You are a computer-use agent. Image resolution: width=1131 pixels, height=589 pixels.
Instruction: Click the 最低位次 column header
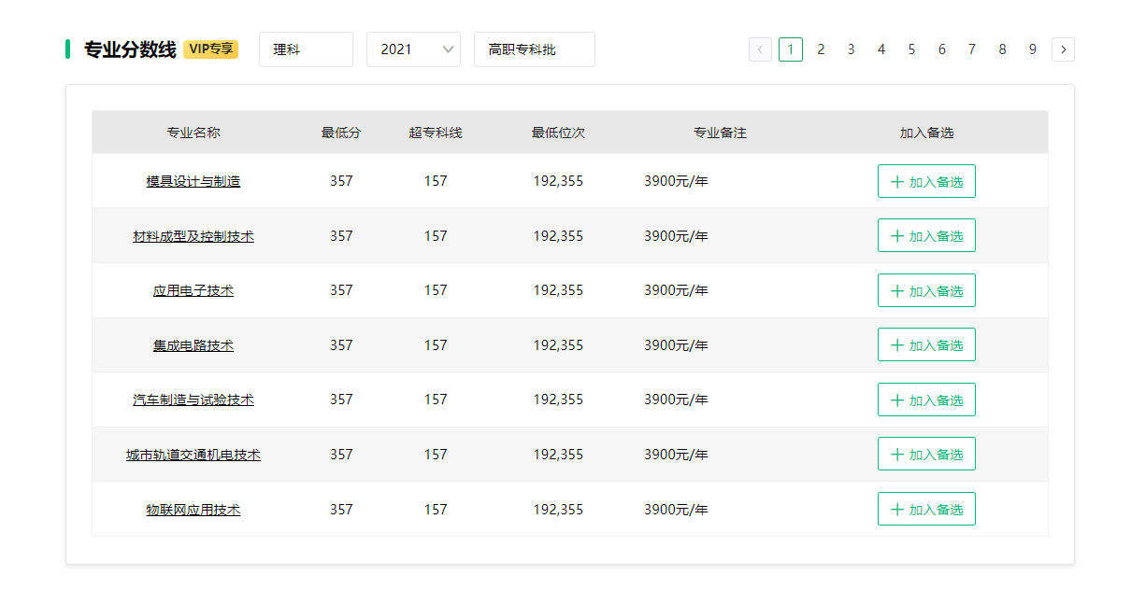click(558, 133)
